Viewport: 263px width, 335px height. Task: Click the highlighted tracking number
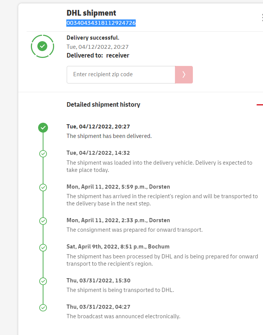coord(101,23)
